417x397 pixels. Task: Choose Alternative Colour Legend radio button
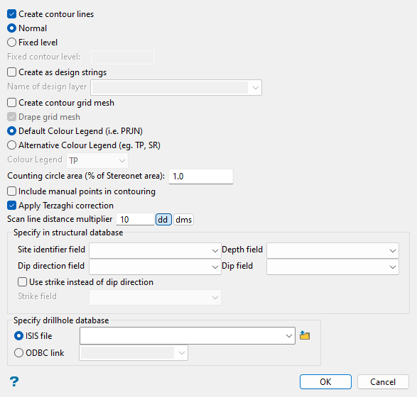[11, 145]
